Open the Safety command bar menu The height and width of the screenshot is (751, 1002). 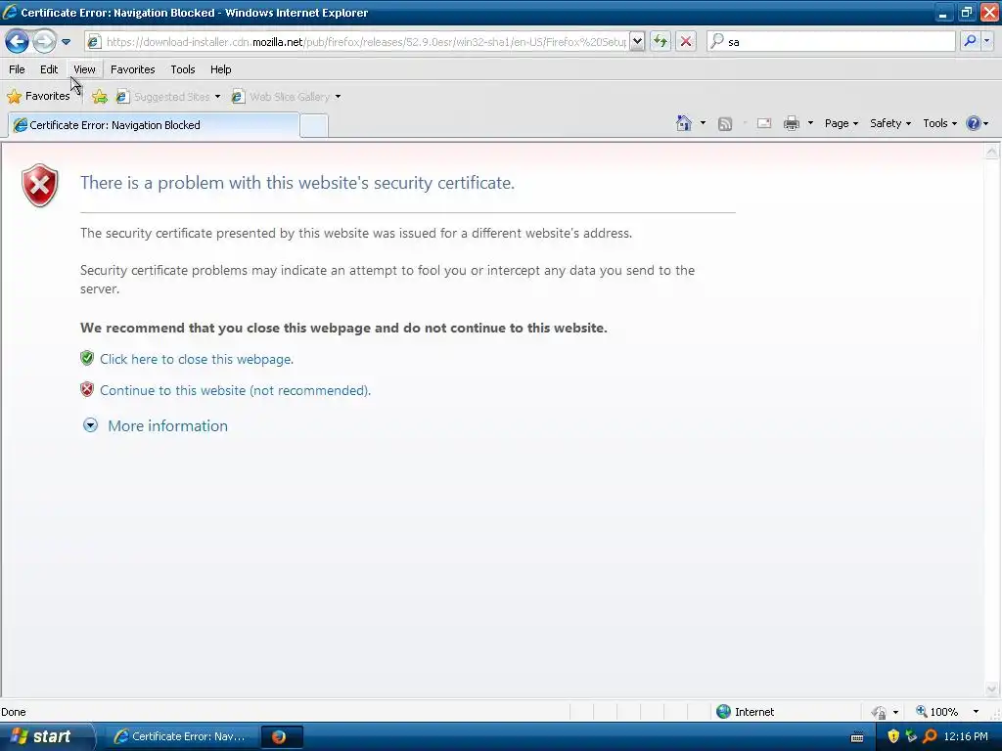890,123
